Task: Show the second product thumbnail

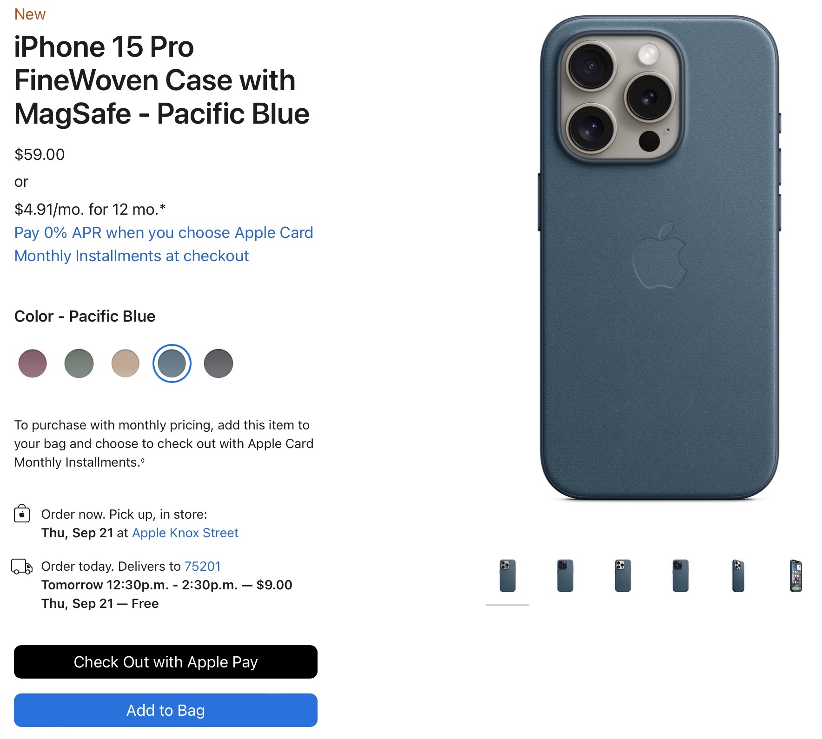Action: pyautogui.click(x=565, y=576)
